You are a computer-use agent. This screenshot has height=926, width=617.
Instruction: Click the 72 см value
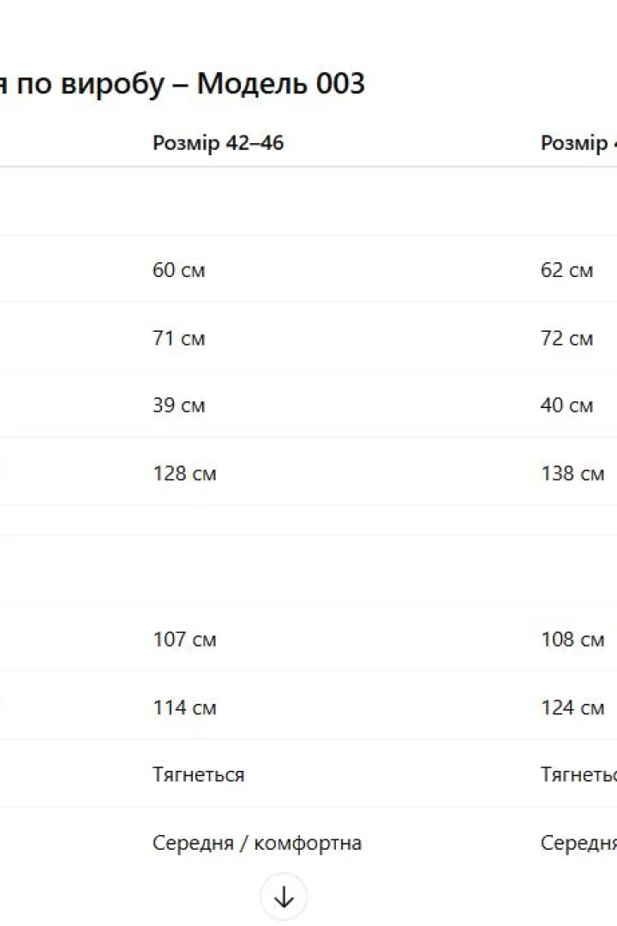coord(566,339)
